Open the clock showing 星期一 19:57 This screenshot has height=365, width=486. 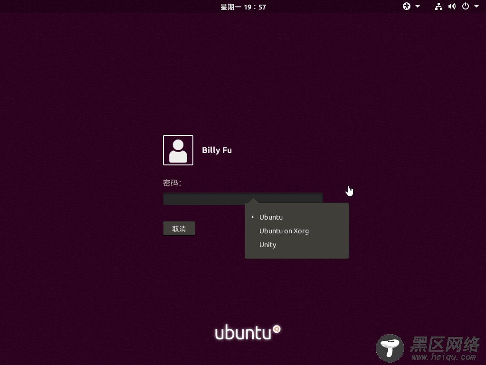(243, 7)
